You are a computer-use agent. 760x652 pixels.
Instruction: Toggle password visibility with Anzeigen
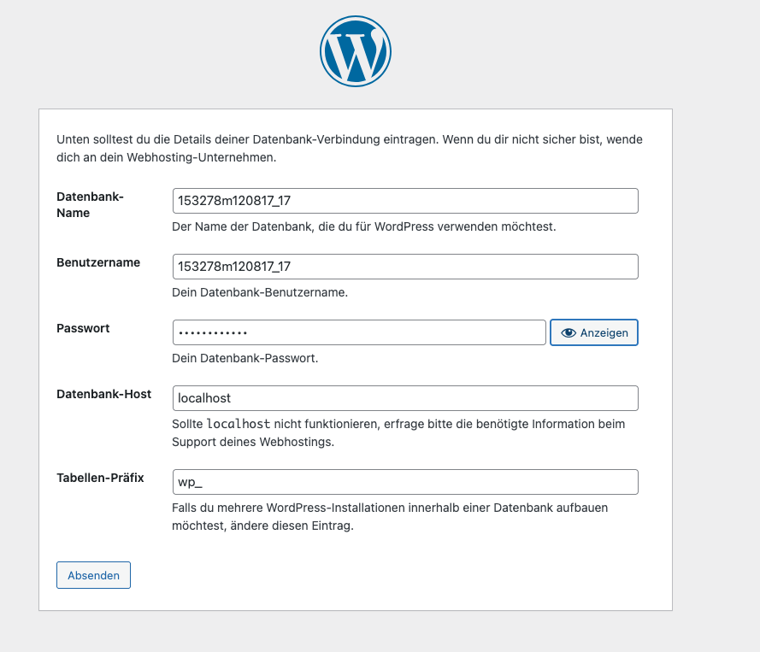coord(604,332)
